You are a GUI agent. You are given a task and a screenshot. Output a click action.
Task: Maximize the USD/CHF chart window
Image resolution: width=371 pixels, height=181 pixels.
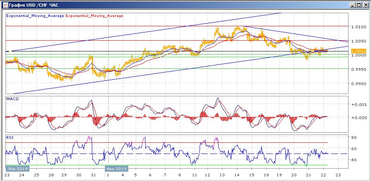pos(359,5)
